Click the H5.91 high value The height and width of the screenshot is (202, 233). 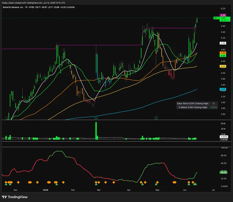(x=44, y=7)
